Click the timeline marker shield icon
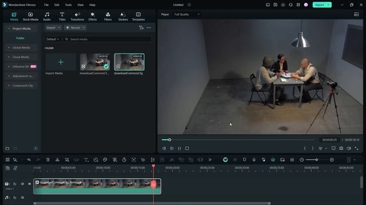This screenshot has height=205, width=366. [x=244, y=160]
